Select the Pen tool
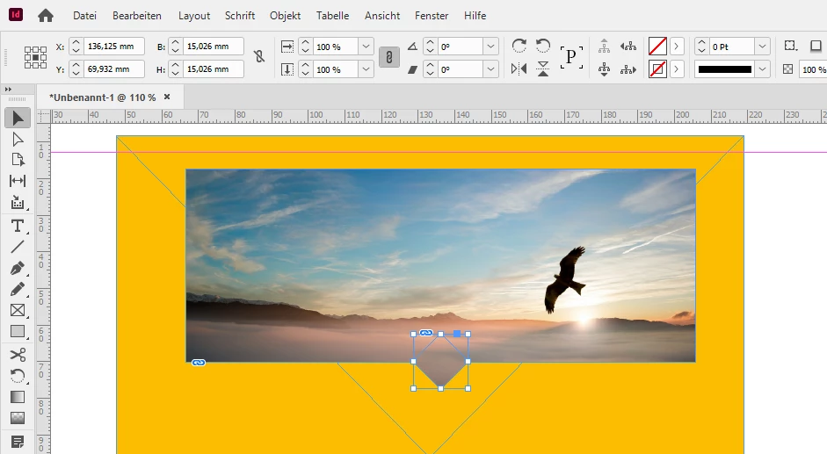This screenshot has height=454, width=827. 18,269
